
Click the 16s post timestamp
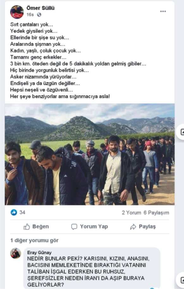tap(30, 15)
